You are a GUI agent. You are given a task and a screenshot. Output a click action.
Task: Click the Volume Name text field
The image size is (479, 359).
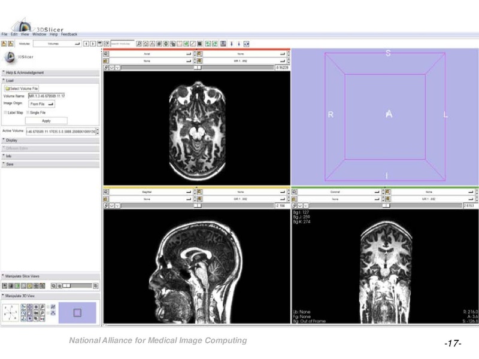point(47,96)
